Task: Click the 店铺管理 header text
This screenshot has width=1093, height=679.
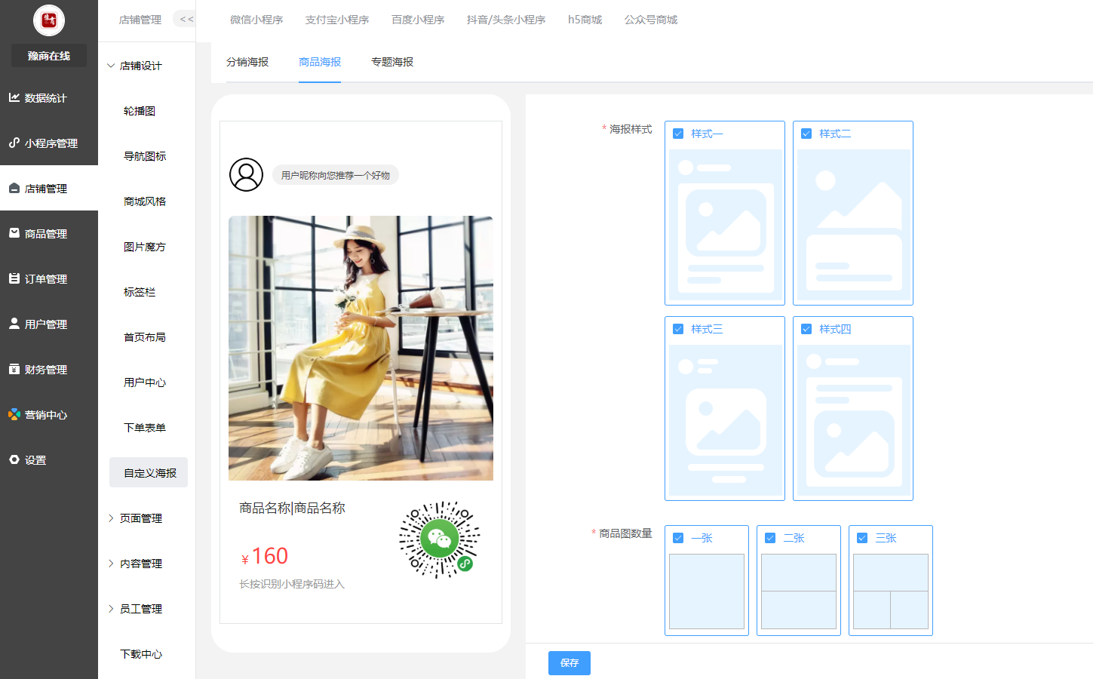Action: (x=140, y=20)
